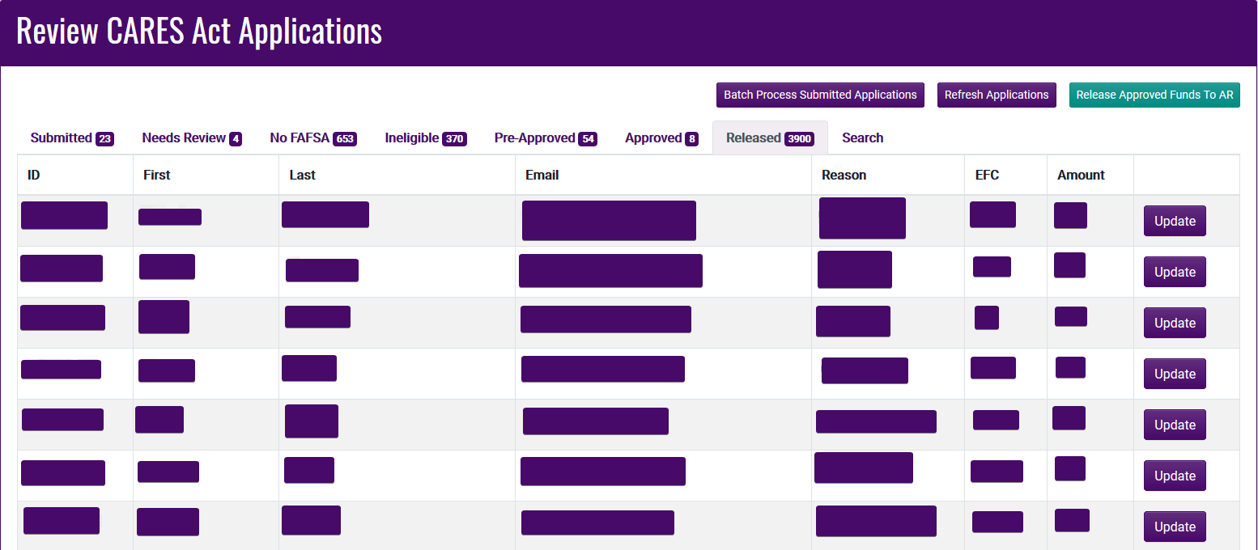Click Update in the last visible row
The width and height of the screenshot is (1258, 550).
pos(1175,527)
